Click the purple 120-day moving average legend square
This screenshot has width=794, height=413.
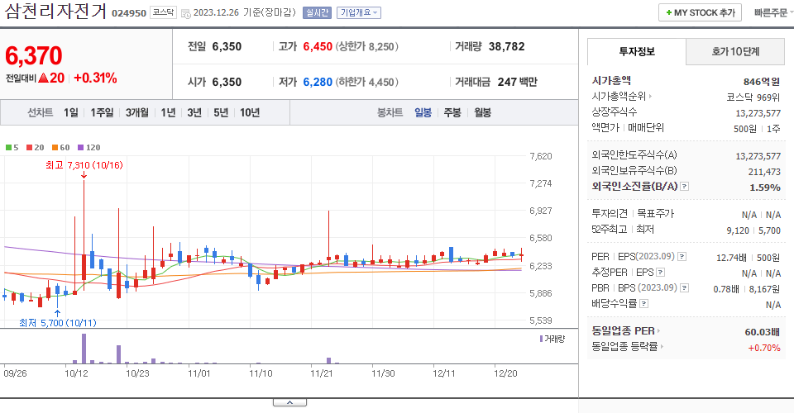click(x=80, y=148)
